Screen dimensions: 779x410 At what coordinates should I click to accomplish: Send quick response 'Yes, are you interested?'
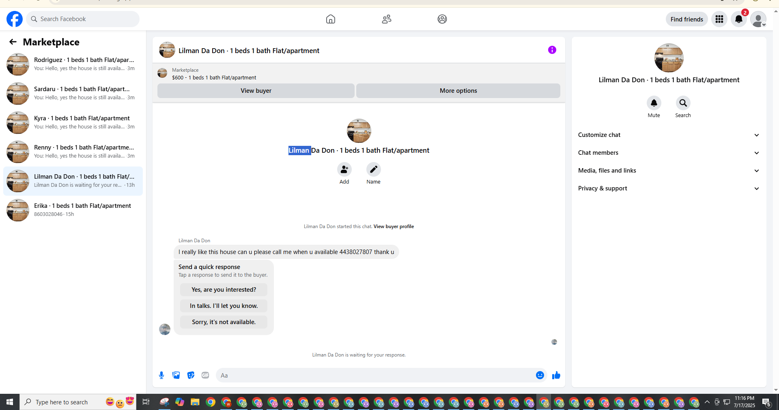click(224, 290)
